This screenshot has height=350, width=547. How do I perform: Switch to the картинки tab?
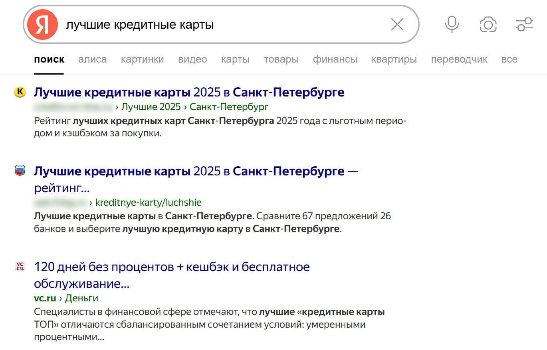[143, 59]
